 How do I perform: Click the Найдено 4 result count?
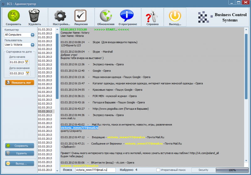(x=129, y=170)
